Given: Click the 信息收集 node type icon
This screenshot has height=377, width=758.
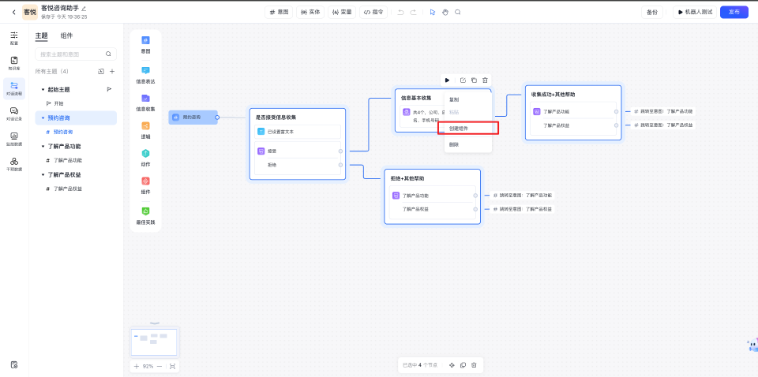Looking at the screenshot, I should pyautogui.click(x=145, y=101).
